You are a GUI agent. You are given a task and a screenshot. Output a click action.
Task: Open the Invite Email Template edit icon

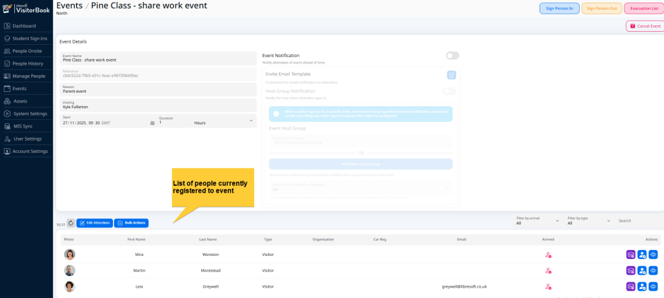coord(451,74)
